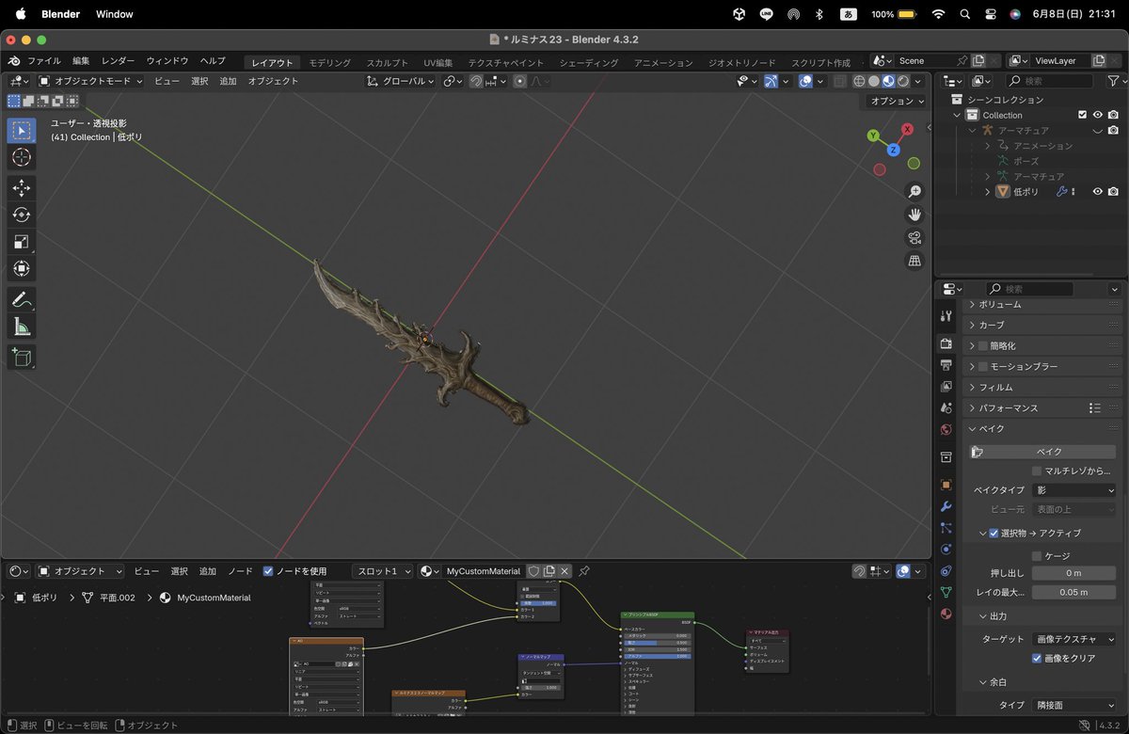This screenshot has width=1129, height=734.
Task: Uncheck the Collection exclude checkbox in outliner
Action: point(1082,115)
